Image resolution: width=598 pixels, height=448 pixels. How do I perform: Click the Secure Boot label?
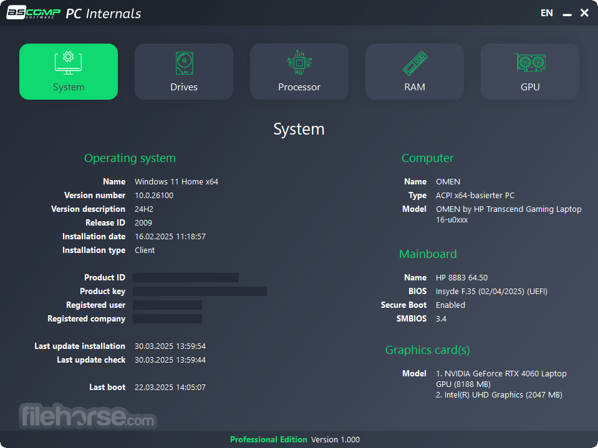click(x=403, y=305)
